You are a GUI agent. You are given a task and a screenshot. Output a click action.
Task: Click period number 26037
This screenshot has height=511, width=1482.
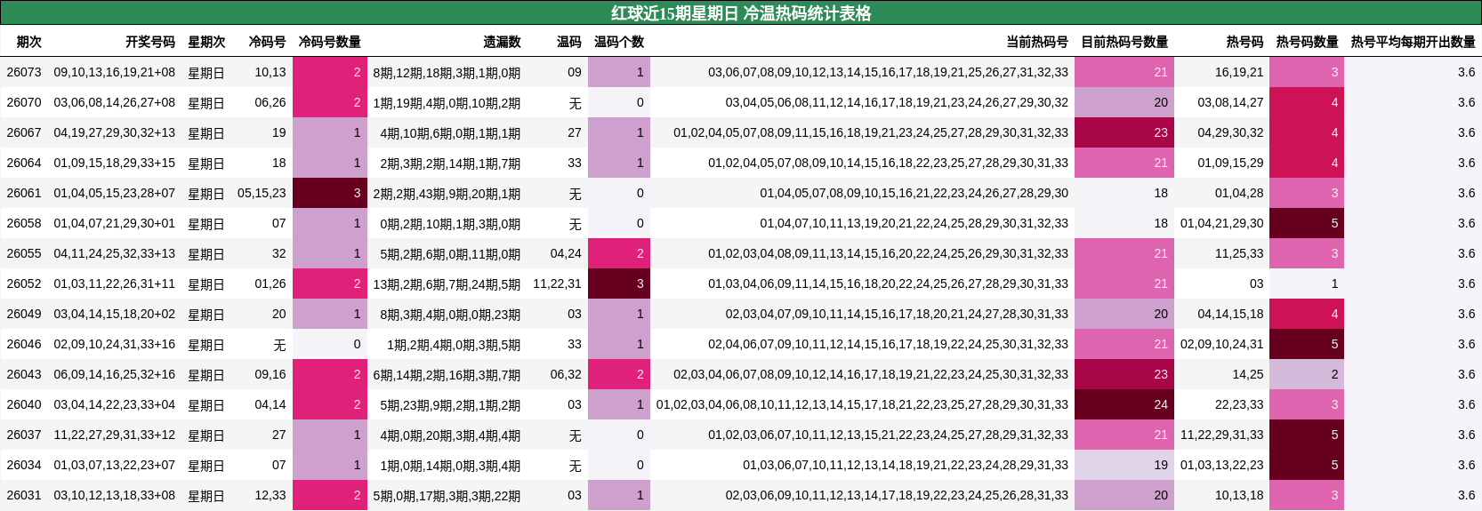point(24,435)
